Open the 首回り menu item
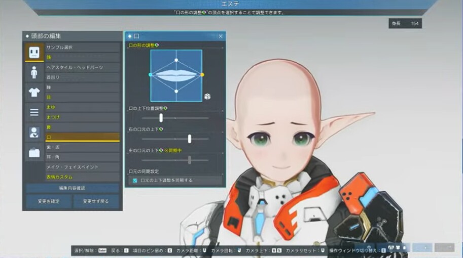Image resolution: width=463 pixels, height=258 pixels. tap(82, 77)
